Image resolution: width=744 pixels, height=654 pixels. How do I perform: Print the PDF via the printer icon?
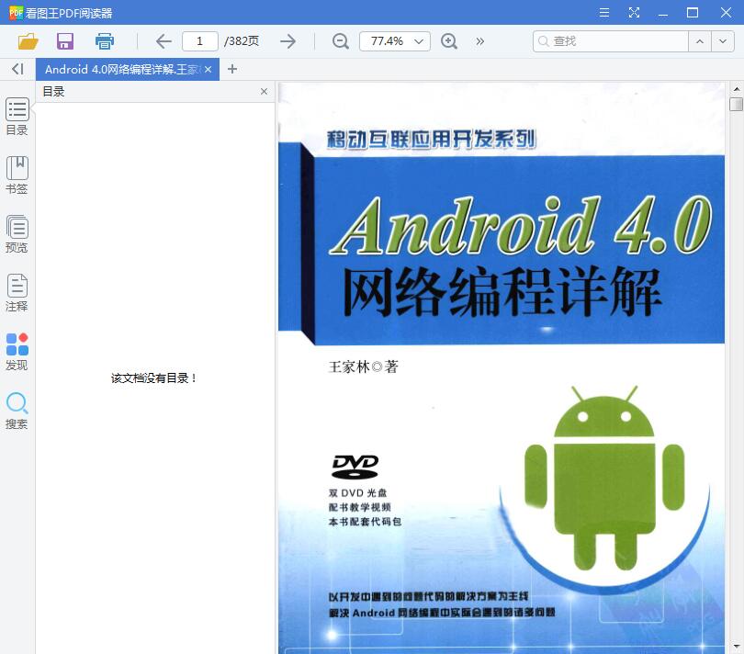[x=104, y=41]
